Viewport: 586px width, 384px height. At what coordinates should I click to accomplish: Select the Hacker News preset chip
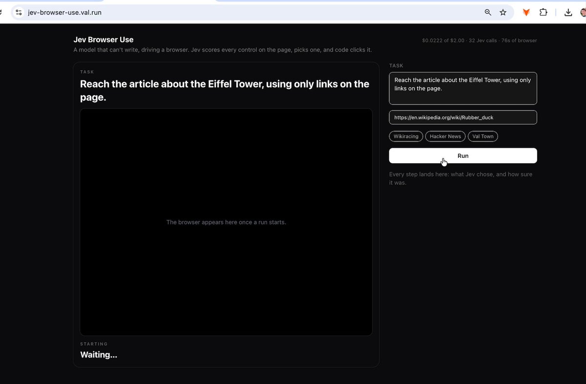(x=445, y=136)
